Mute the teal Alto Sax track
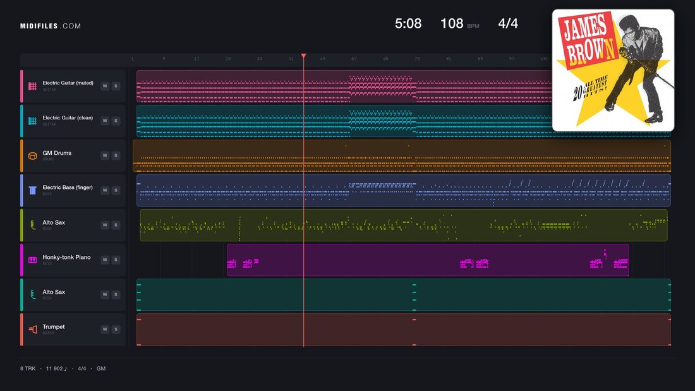The width and height of the screenshot is (695, 391). click(x=105, y=295)
